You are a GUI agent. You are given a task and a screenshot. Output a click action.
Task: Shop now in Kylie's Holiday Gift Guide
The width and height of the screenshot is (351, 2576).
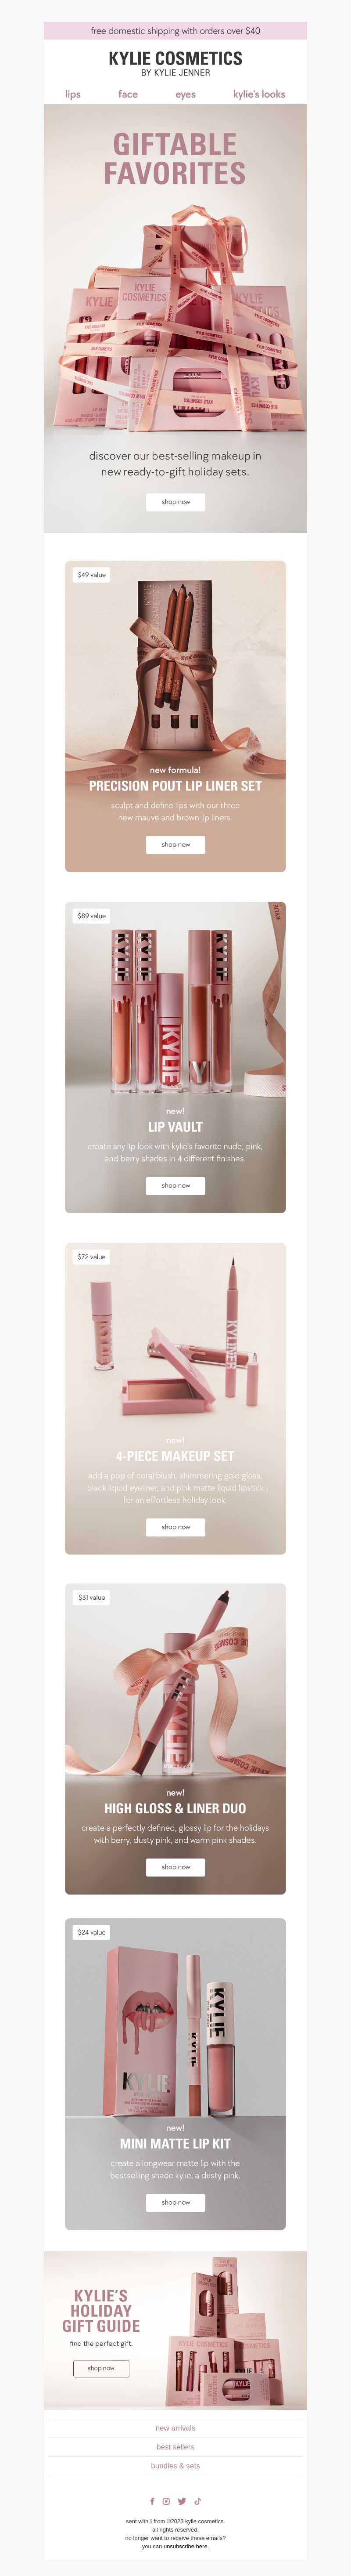(x=101, y=2368)
